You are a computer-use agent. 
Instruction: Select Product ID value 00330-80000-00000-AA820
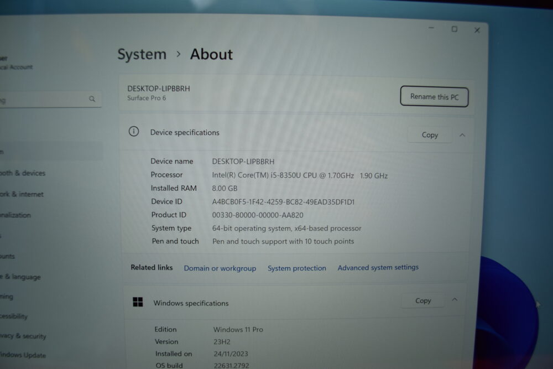(258, 215)
